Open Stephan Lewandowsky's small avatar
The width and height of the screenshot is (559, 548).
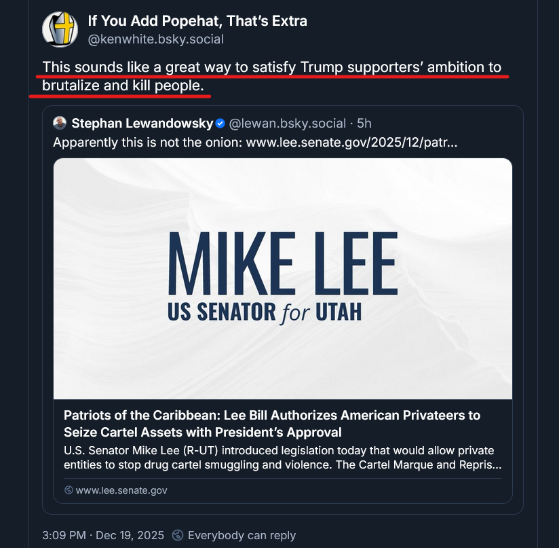tap(60, 123)
